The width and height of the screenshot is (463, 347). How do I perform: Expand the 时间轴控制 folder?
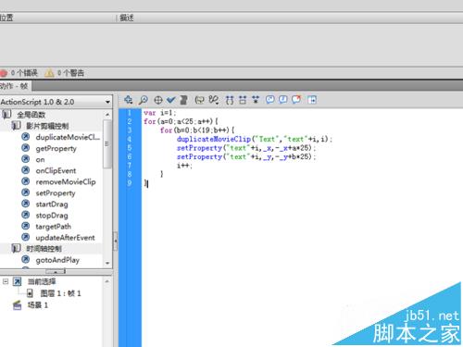pos(16,248)
